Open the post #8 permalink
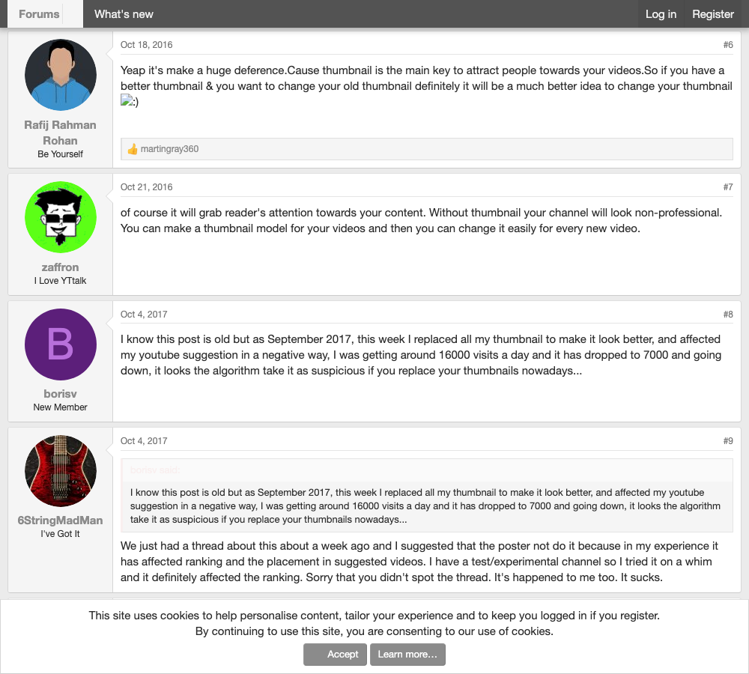 click(727, 315)
